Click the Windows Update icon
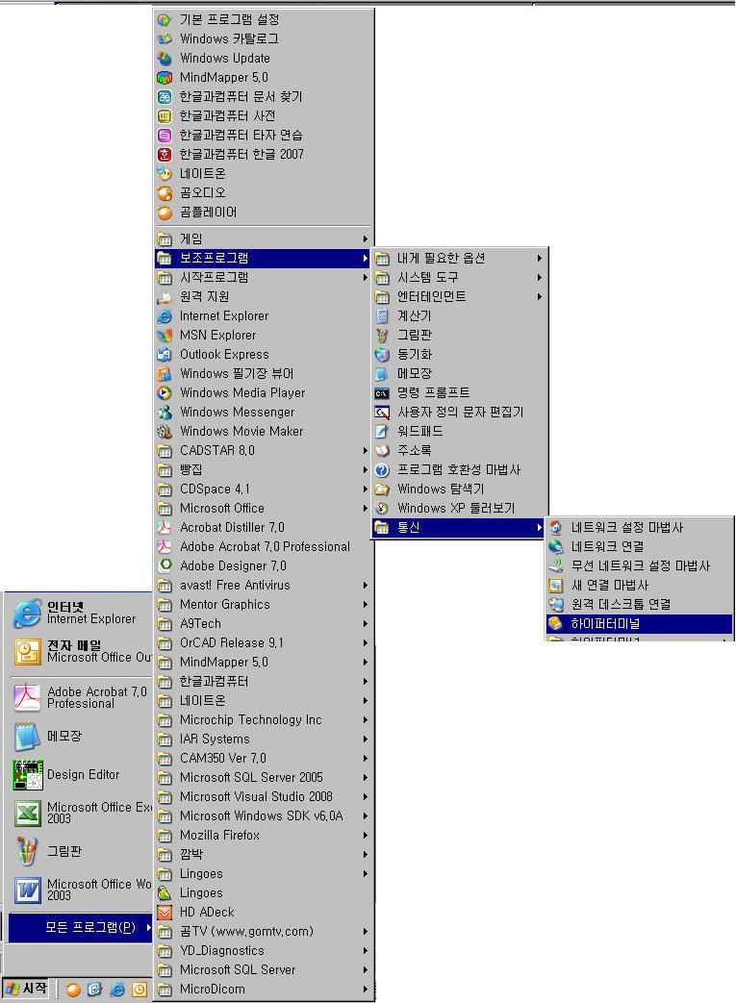 [x=165, y=59]
